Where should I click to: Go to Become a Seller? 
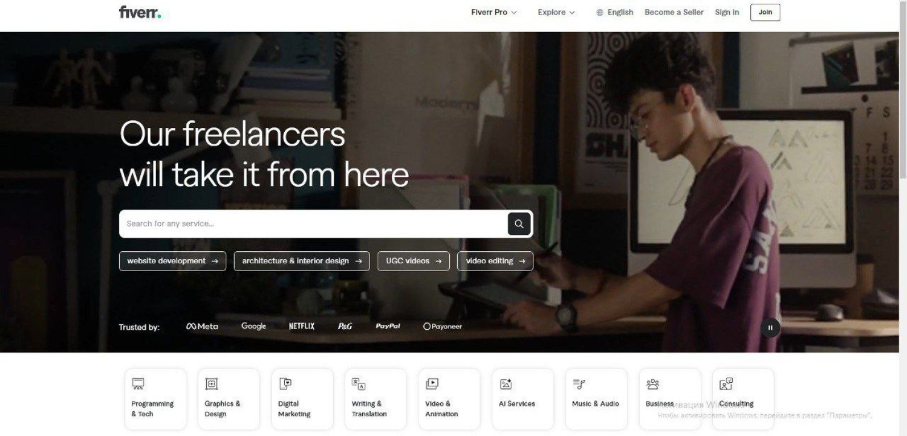(x=674, y=12)
